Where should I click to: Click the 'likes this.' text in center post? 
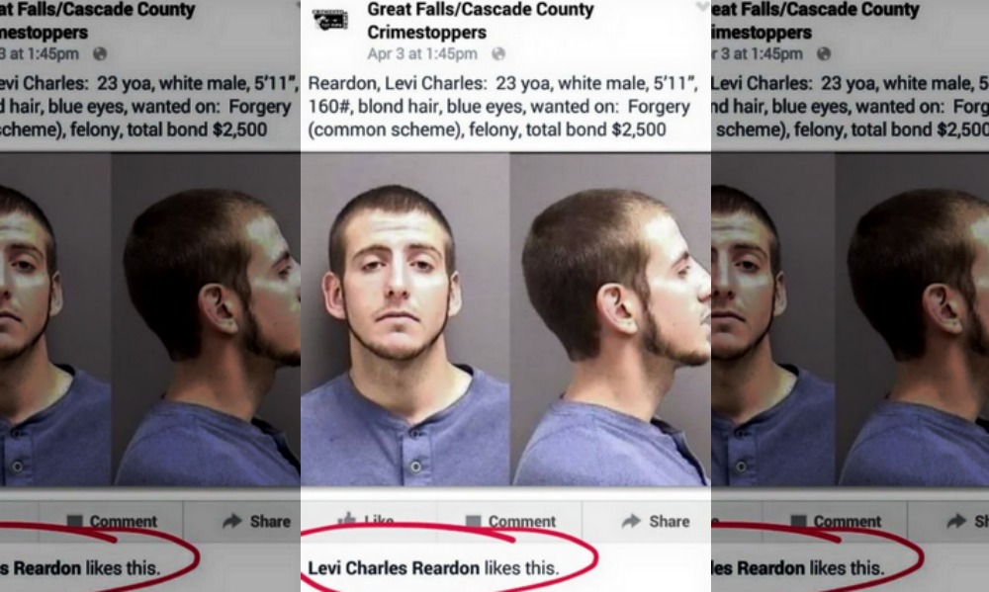tap(521, 568)
